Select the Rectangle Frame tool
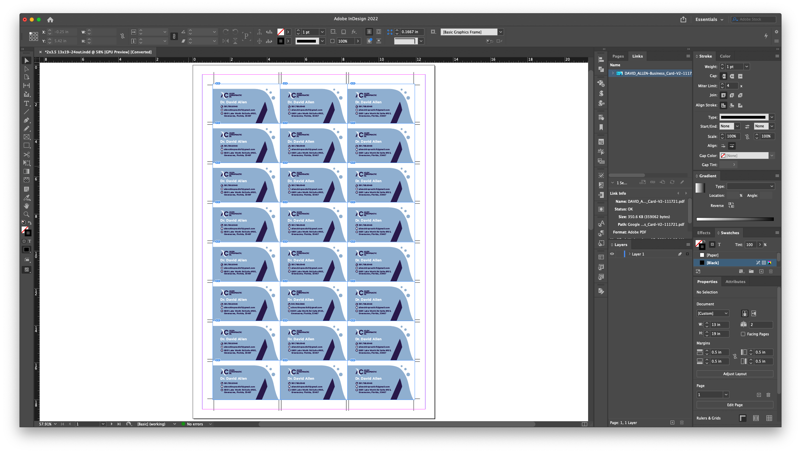The image size is (801, 453). (27, 137)
